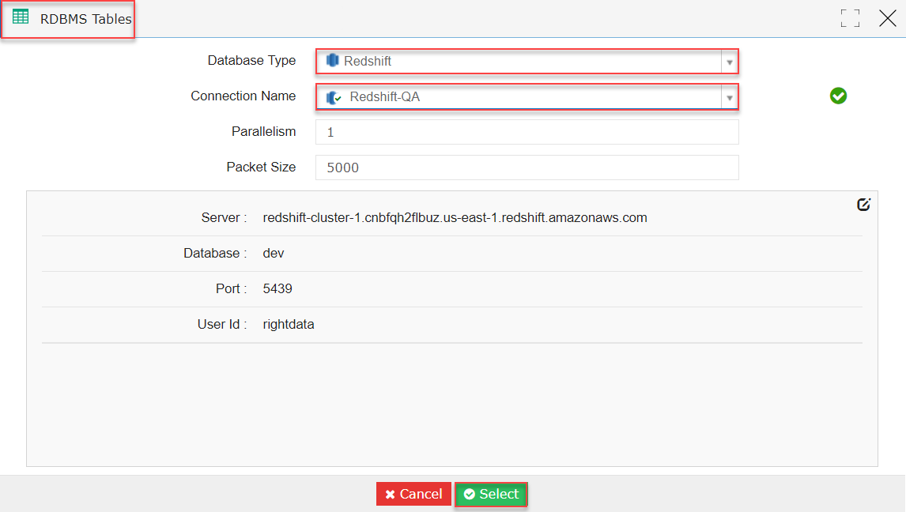Click the 'User Id :' label
Image resolution: width=906 pixels, height=512 pixels.
222,325
